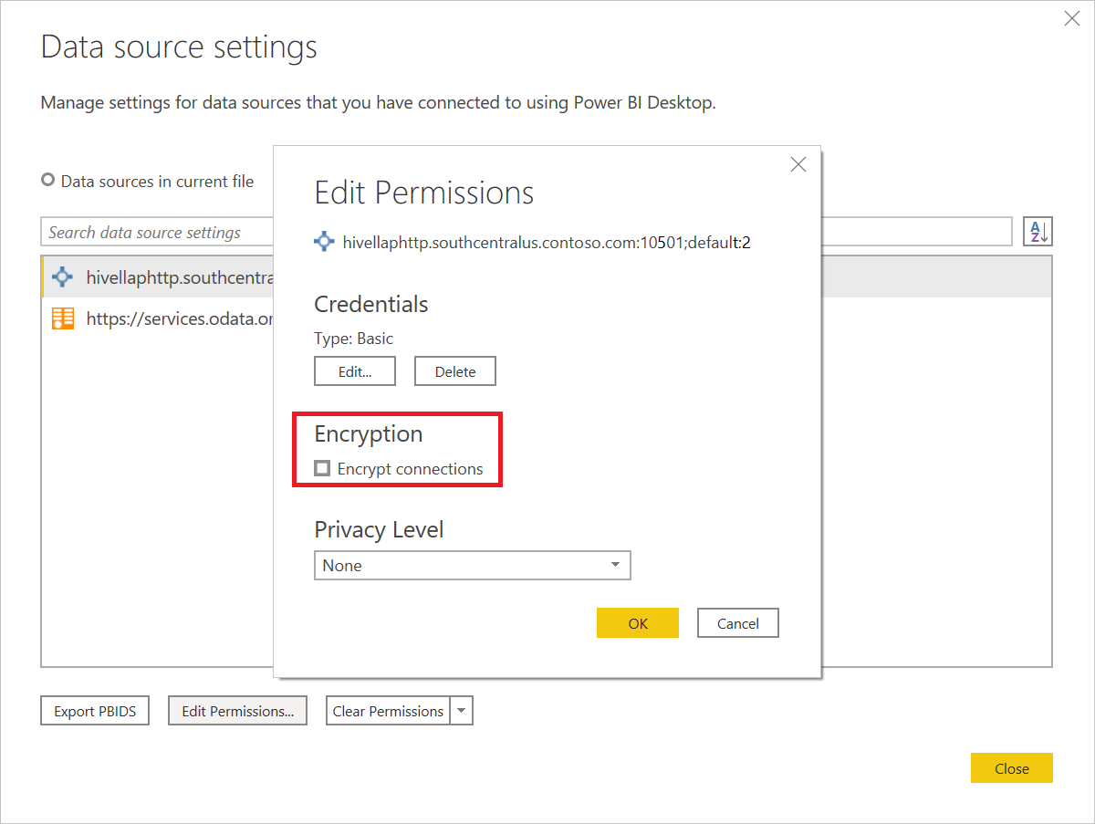
Task: Click the Export PBIDS button
Action: [x=95, y=711]
